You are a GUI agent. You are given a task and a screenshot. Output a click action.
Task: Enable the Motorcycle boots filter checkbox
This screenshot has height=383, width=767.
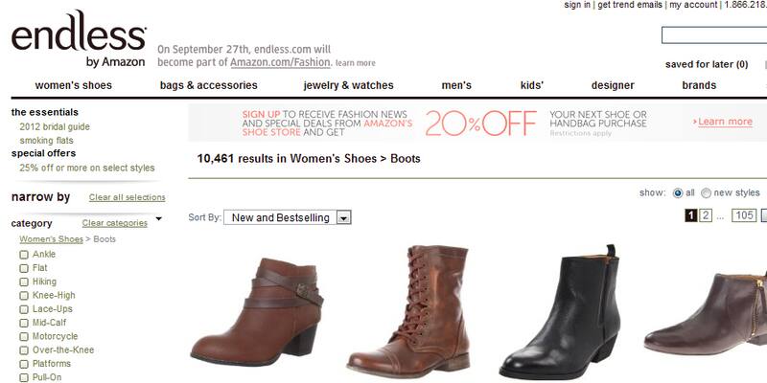coord(24,337)
